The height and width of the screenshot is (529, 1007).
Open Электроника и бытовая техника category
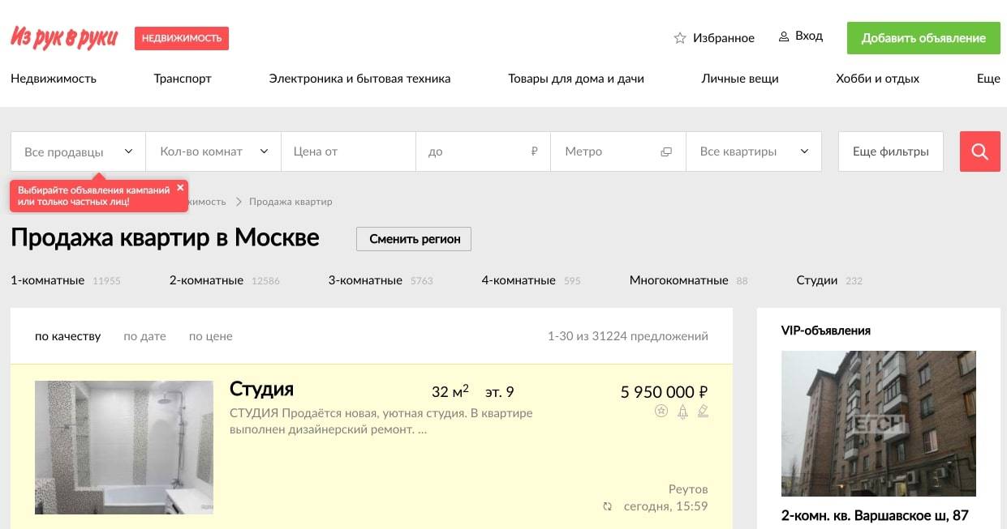[359, 79]
